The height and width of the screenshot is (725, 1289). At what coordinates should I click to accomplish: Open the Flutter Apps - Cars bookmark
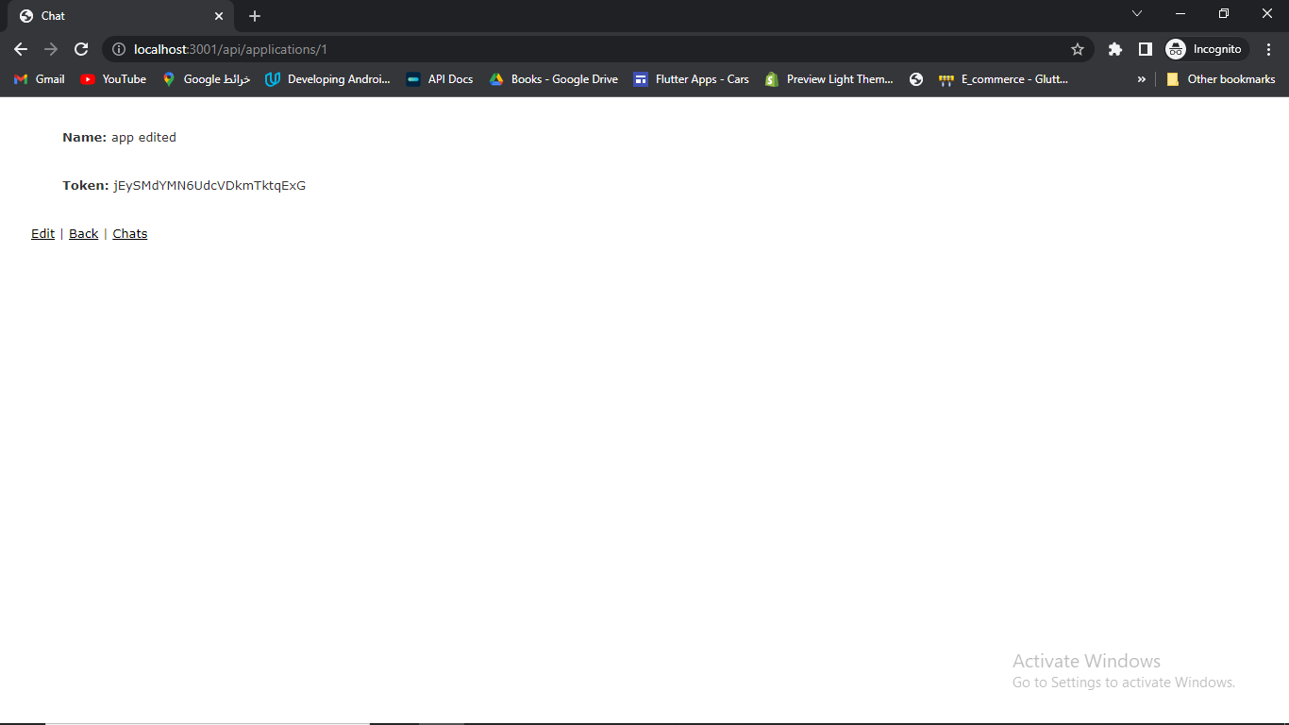click(692, 79)
